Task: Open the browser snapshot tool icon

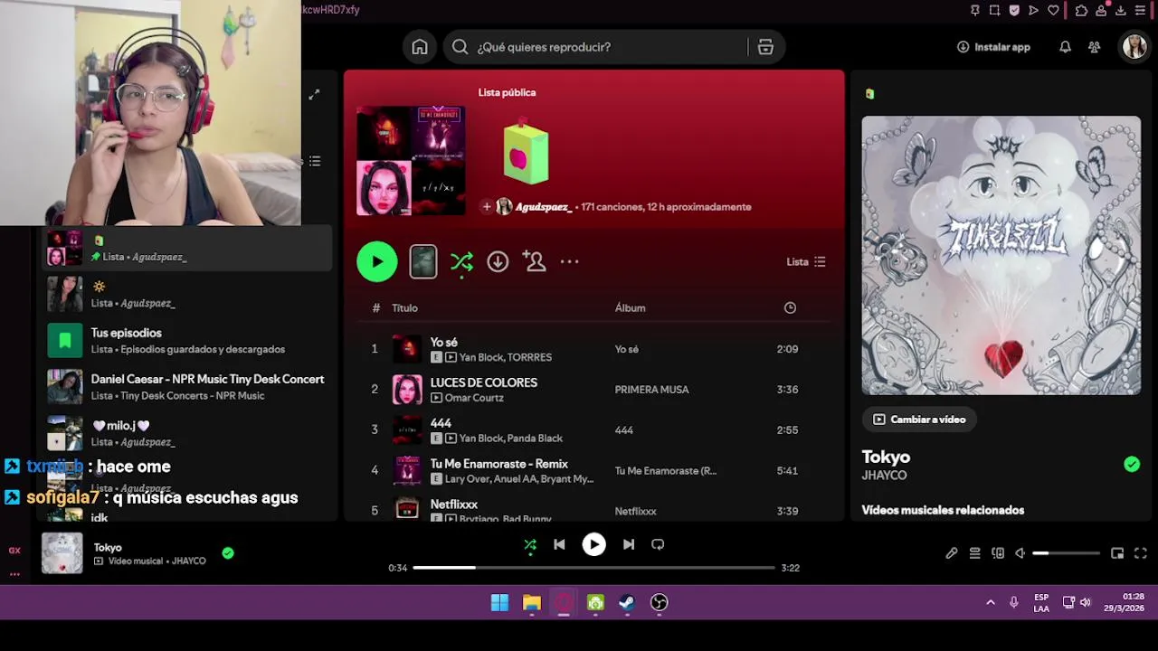Action: [x=994, y=10]
